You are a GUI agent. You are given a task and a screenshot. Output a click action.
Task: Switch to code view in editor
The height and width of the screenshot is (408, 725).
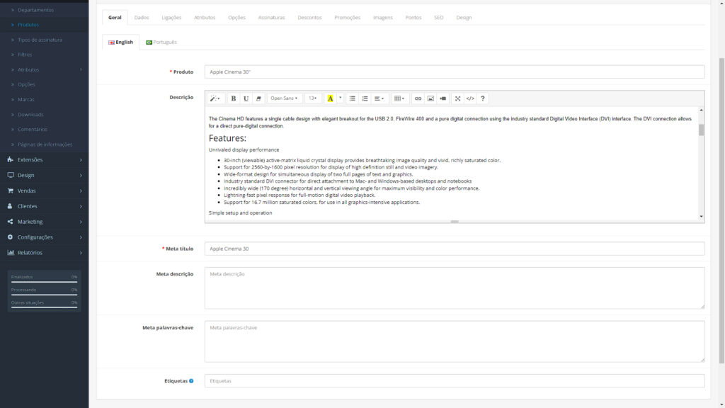coord(470,98)
